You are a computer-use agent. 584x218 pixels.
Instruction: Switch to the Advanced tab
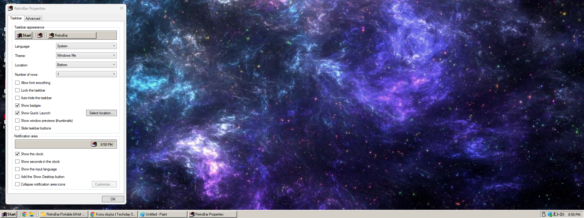point(33,18)
